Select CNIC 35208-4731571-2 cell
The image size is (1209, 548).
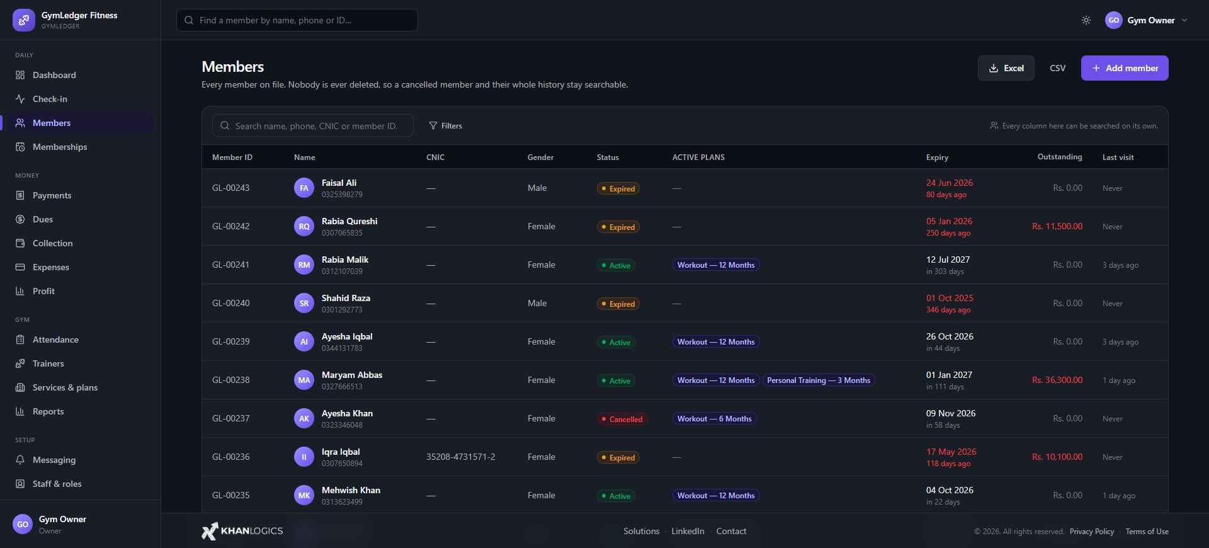(461, 457)
